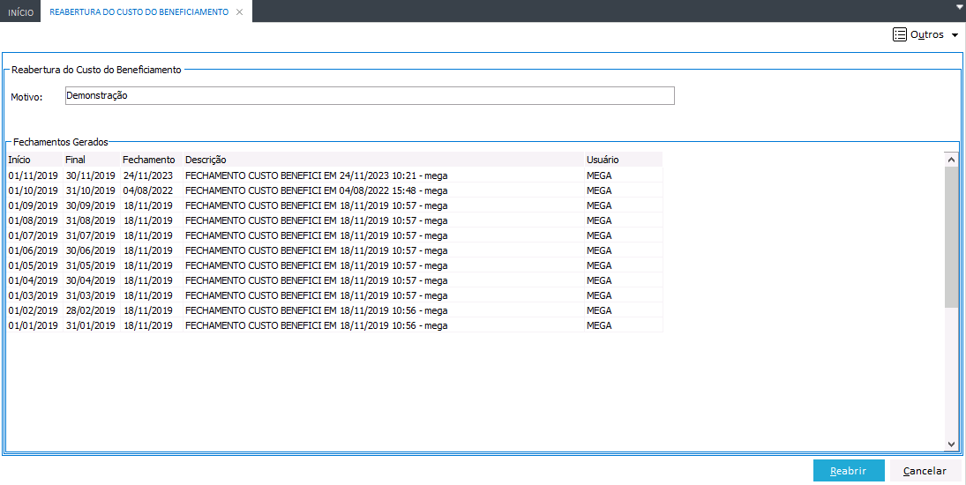Click the Final date 30/04/2019

[x=91, y=280]
